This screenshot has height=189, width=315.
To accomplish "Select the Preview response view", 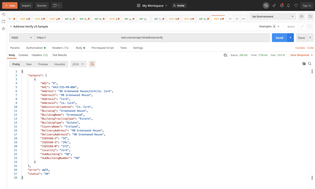I will click(43, 64).
